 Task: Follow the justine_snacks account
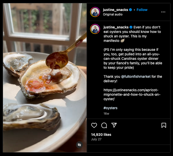[142, 10]
